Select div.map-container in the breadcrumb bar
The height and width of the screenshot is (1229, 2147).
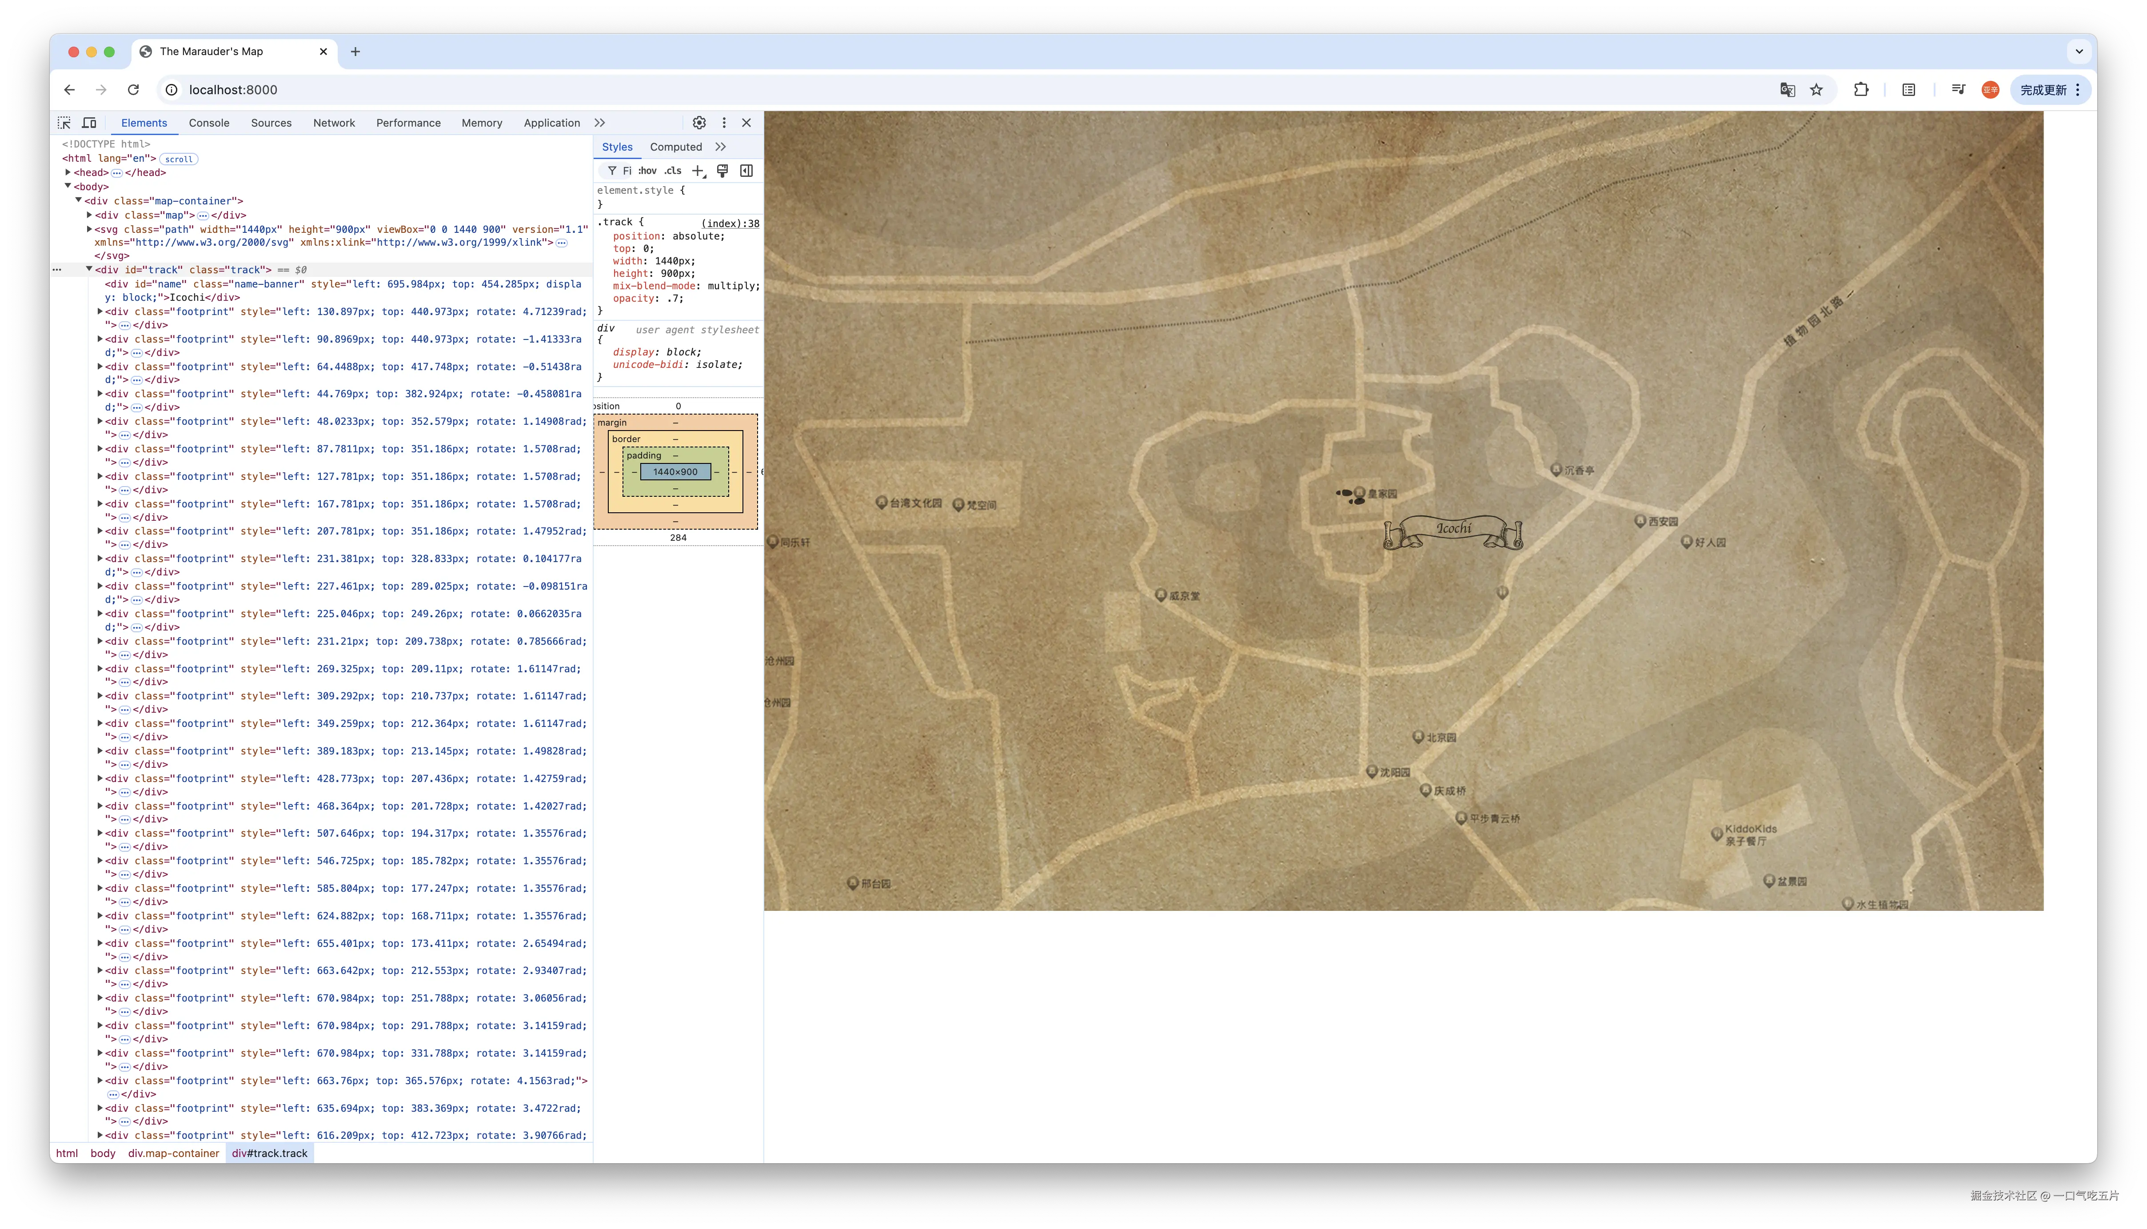173,1153
